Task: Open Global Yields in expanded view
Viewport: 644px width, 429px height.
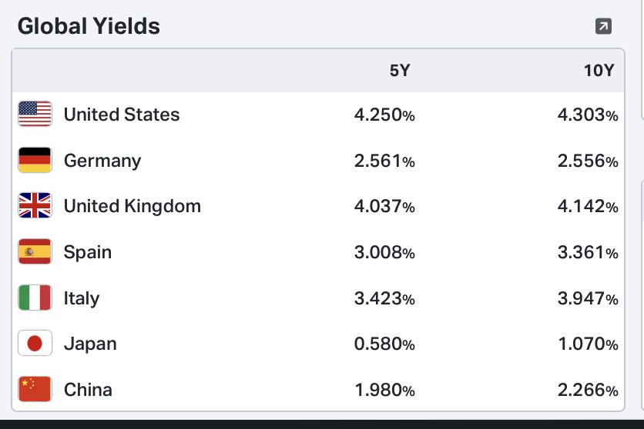Action: (604, 27)
